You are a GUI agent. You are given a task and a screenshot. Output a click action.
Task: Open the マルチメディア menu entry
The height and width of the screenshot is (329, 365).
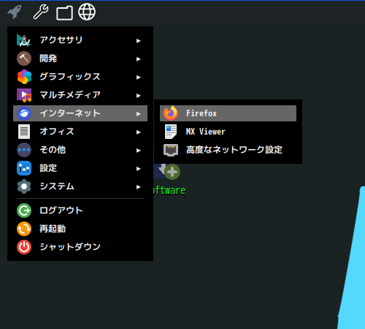80,95
